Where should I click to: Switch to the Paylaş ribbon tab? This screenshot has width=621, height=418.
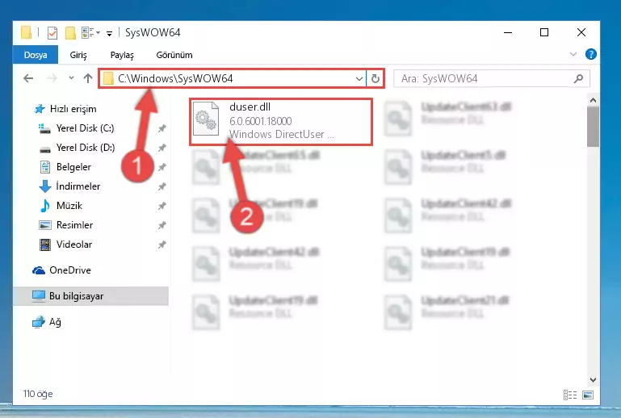(x=122, y=55)
